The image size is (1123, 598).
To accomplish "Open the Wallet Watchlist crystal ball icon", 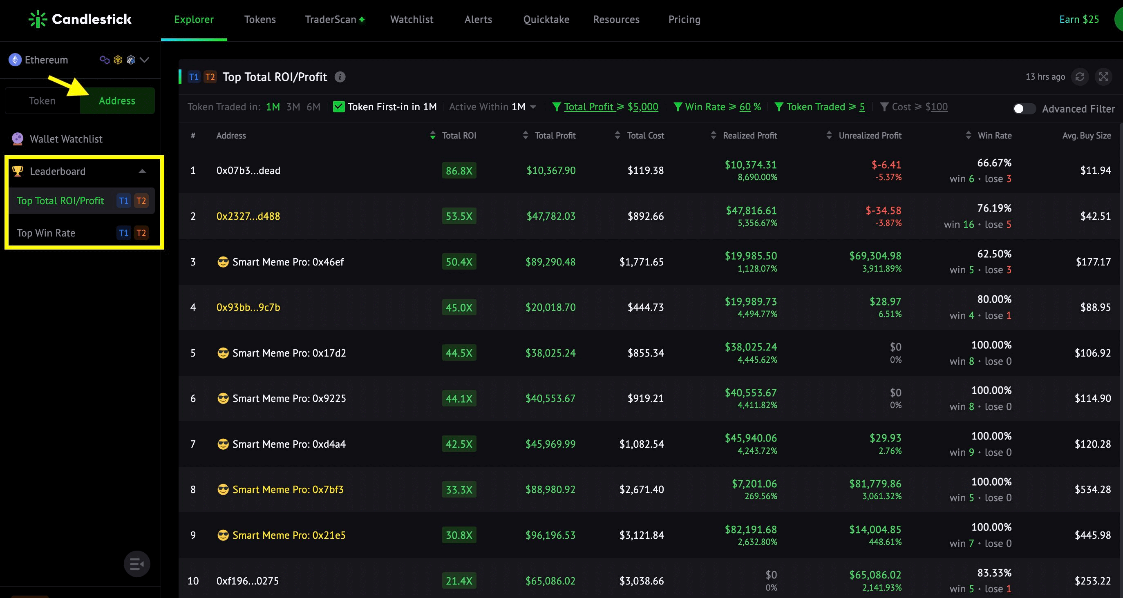I will tap(18, 139).
